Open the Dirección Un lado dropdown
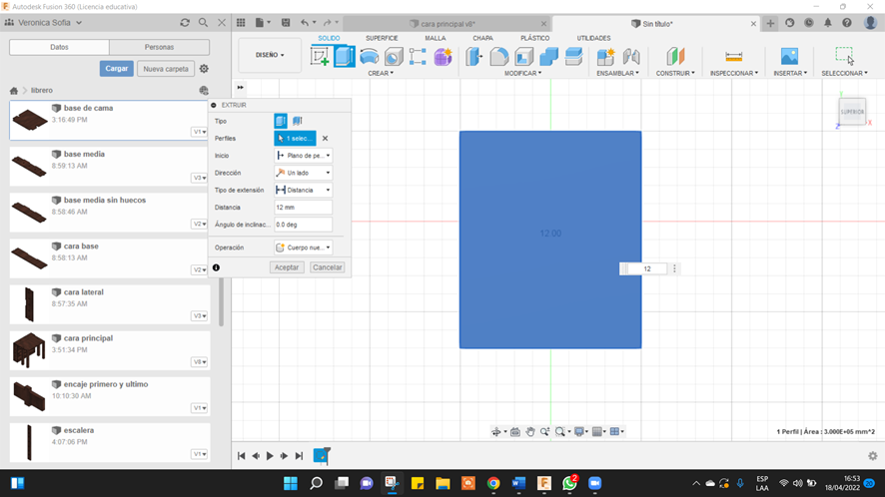 [303, 173]
